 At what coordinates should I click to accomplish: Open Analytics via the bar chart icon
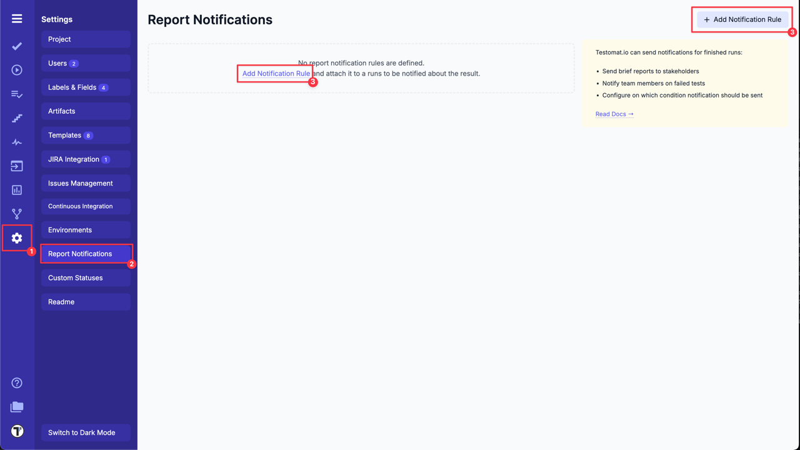click(x=17, y=189)
